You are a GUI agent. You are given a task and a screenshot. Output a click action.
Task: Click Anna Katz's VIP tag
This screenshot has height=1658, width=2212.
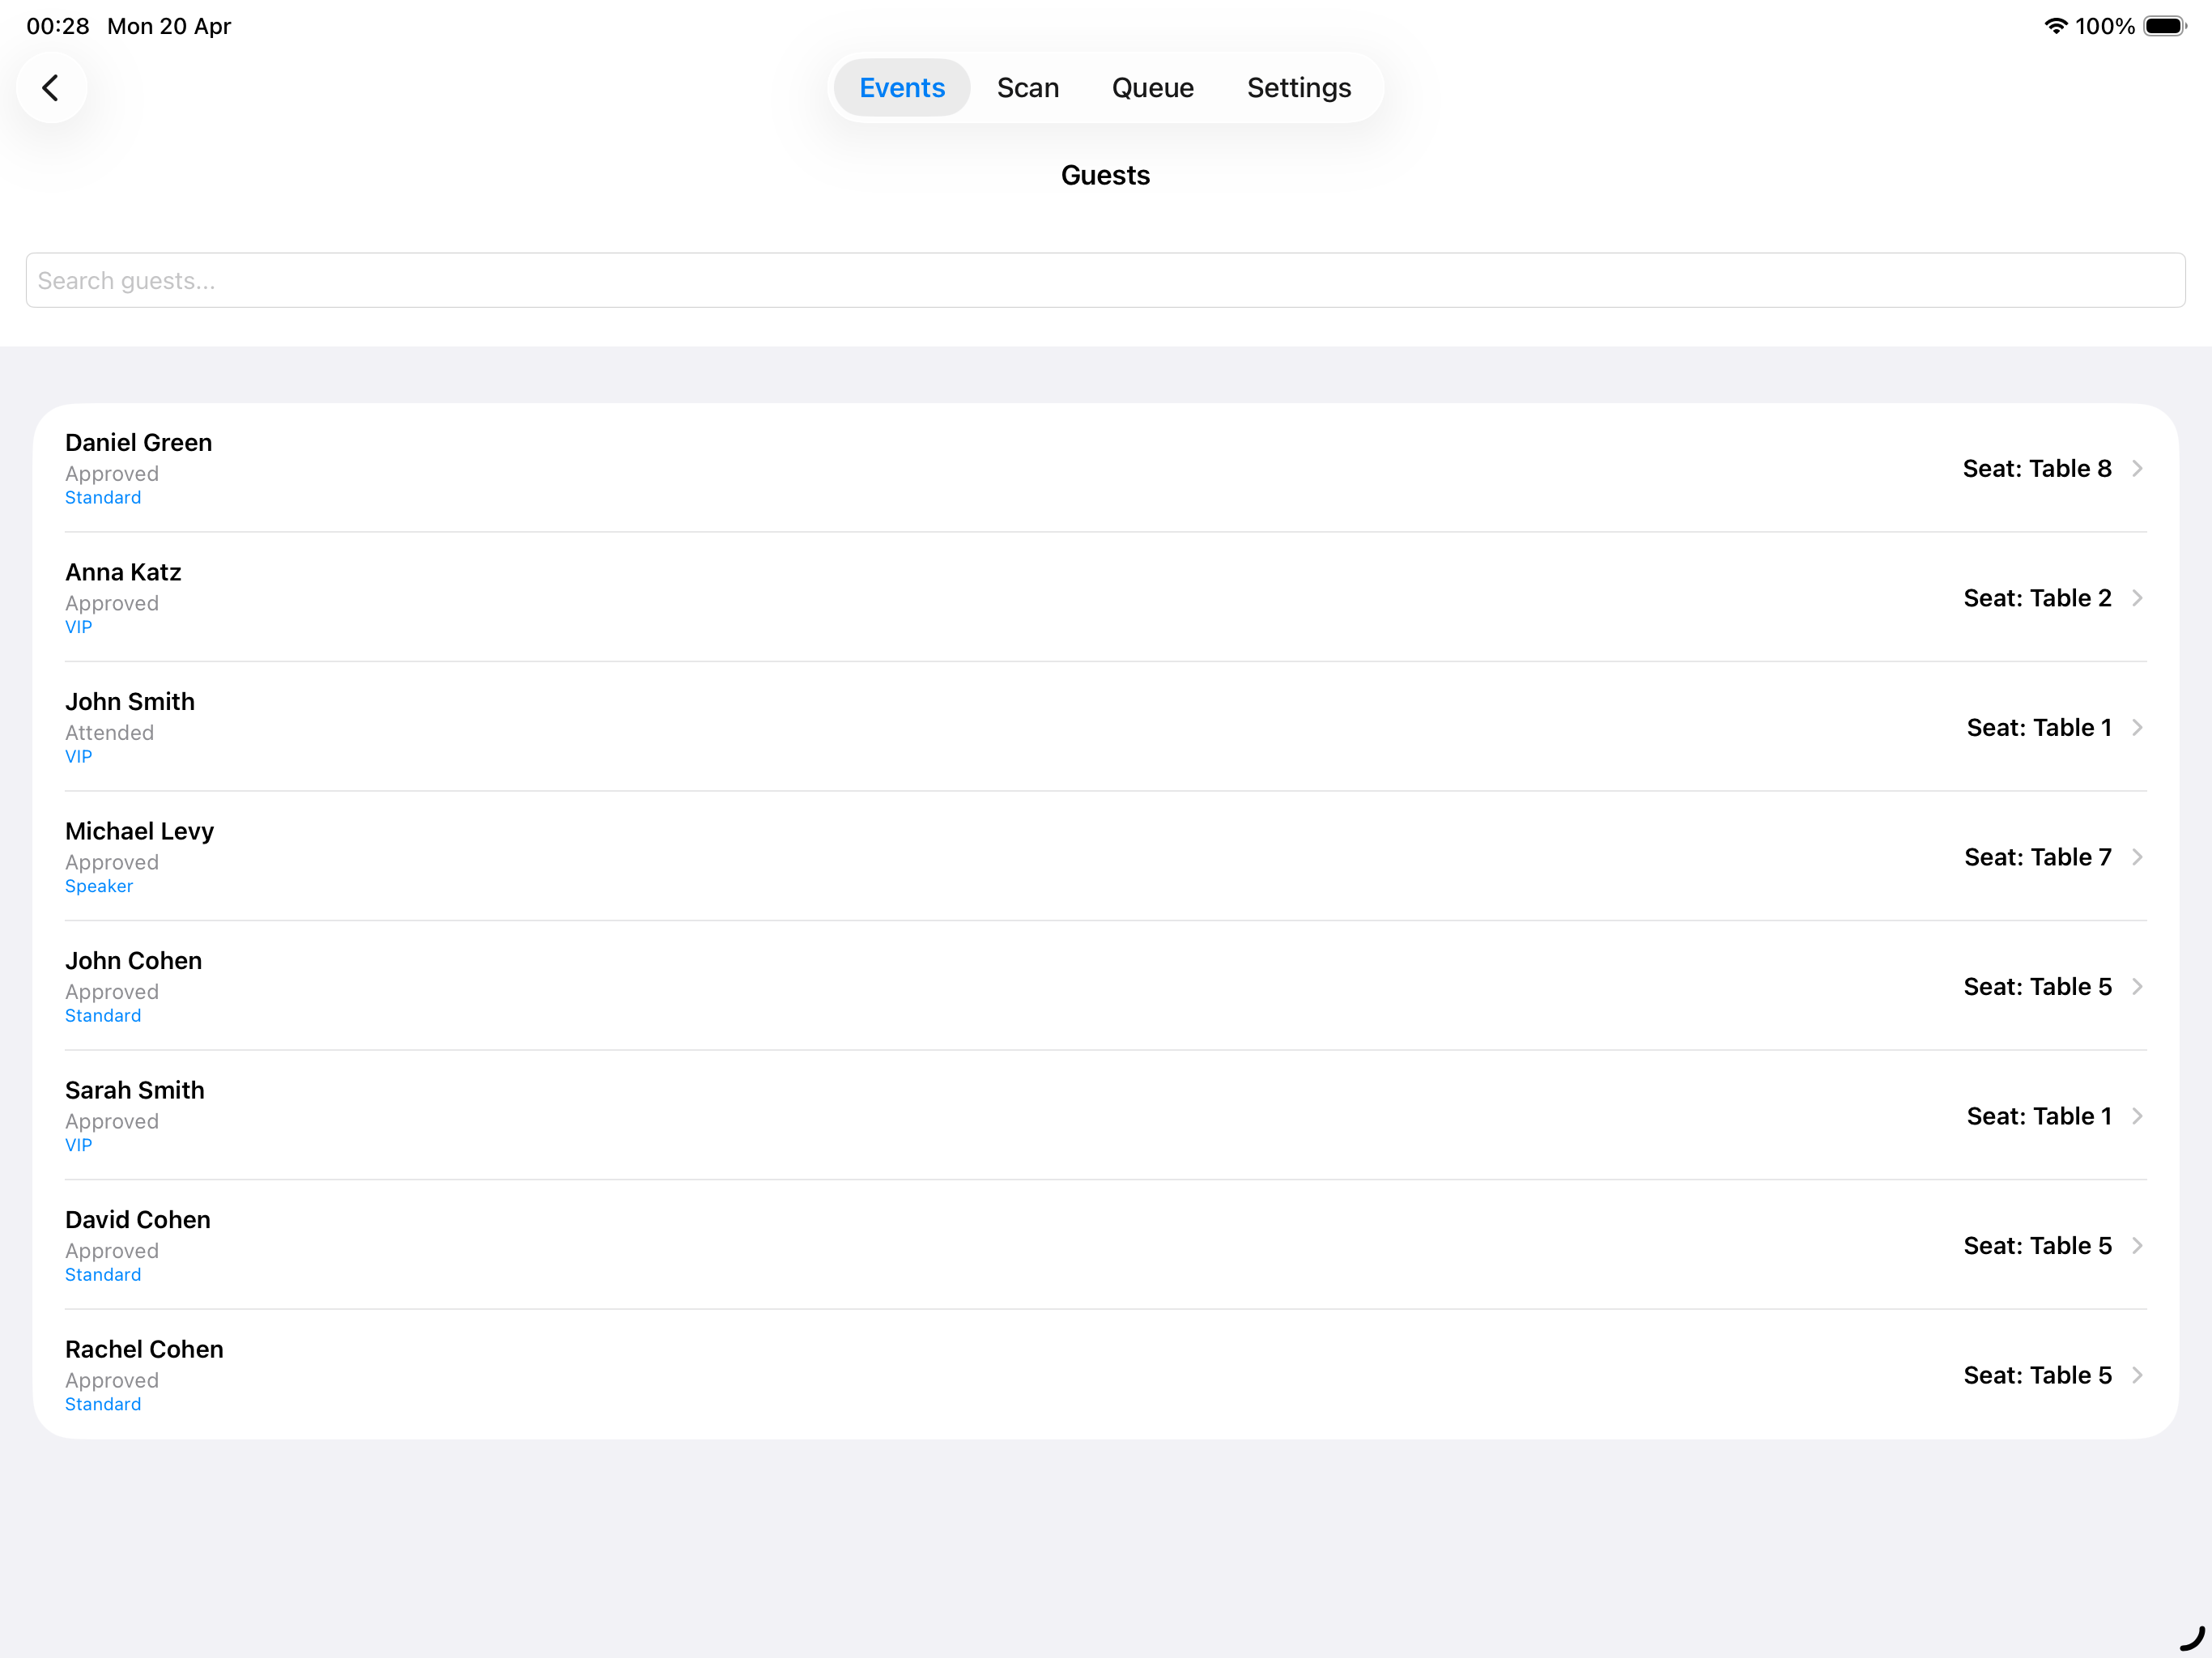pos(79,627)
